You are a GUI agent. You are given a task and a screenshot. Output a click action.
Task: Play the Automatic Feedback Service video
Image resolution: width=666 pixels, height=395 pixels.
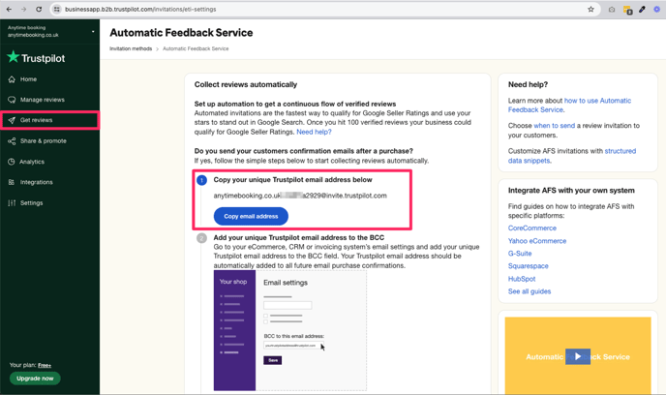(578, 356)
